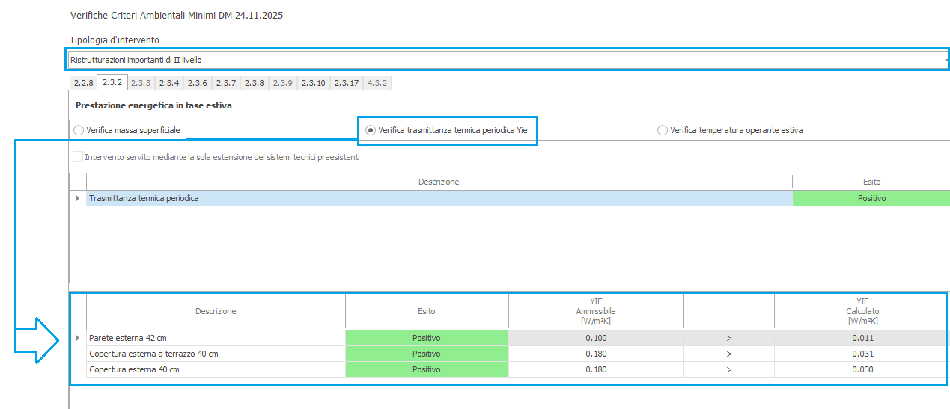Tick the Intervento servito mediante estensione checkbox
The width and height of the screenshot is (950, 409).
pos(78,157)
